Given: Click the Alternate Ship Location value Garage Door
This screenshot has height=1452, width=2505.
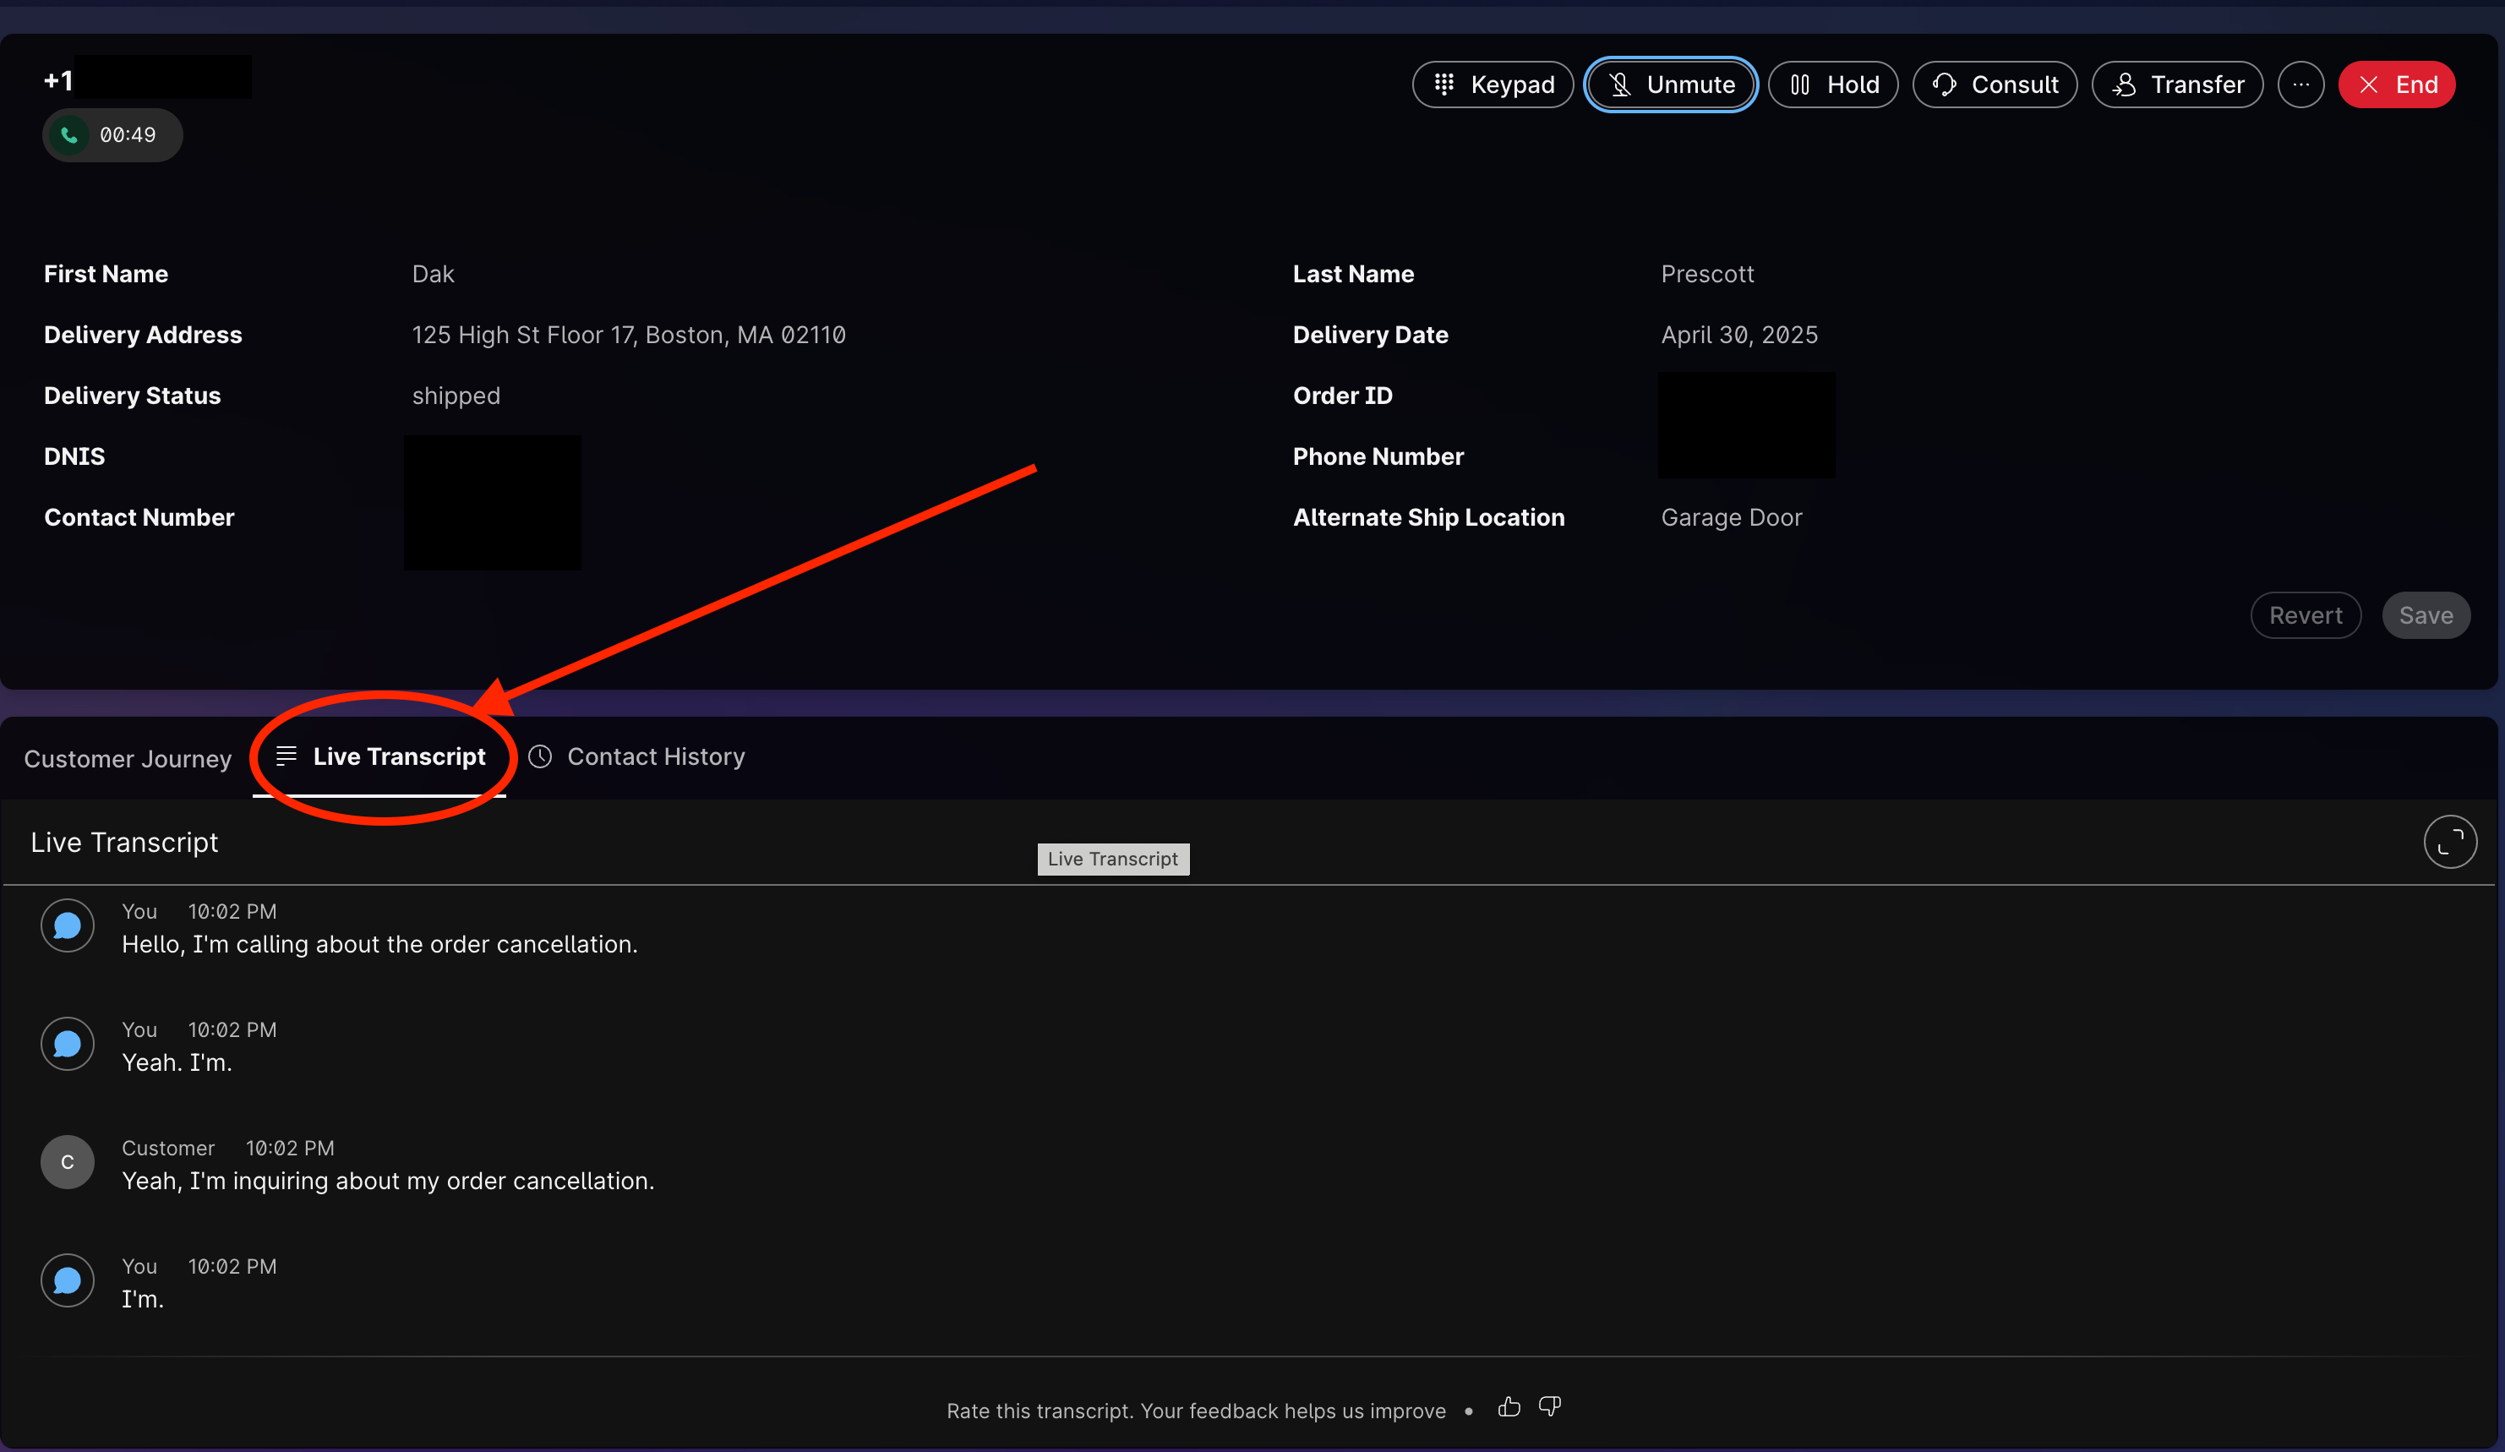Looking at the screenshot, I should click(x=1731, y=518).
